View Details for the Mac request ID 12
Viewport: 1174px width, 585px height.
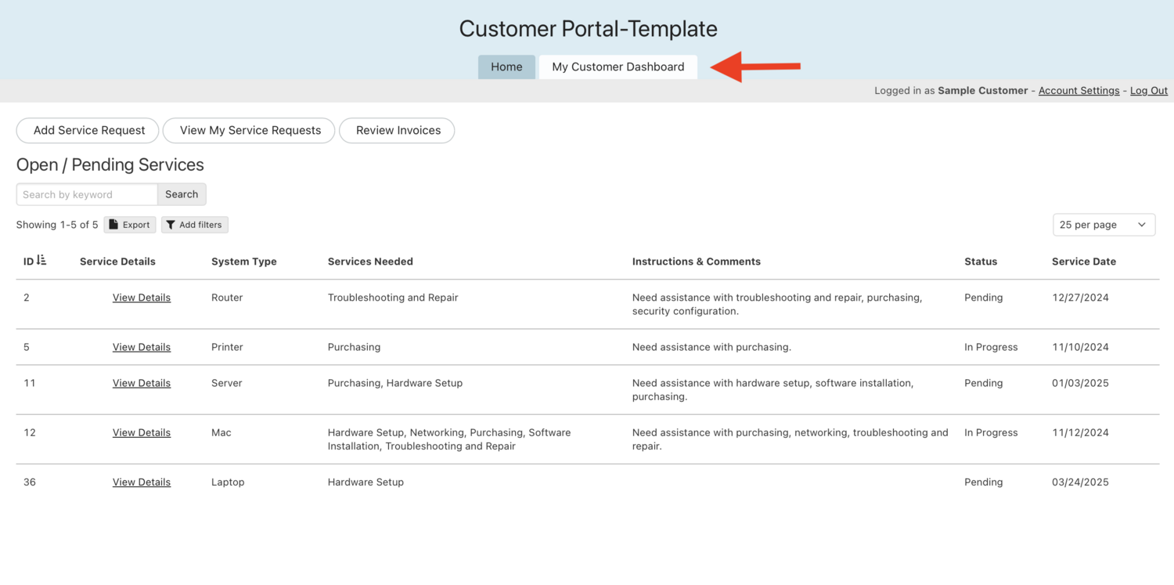tap(141, 432)
